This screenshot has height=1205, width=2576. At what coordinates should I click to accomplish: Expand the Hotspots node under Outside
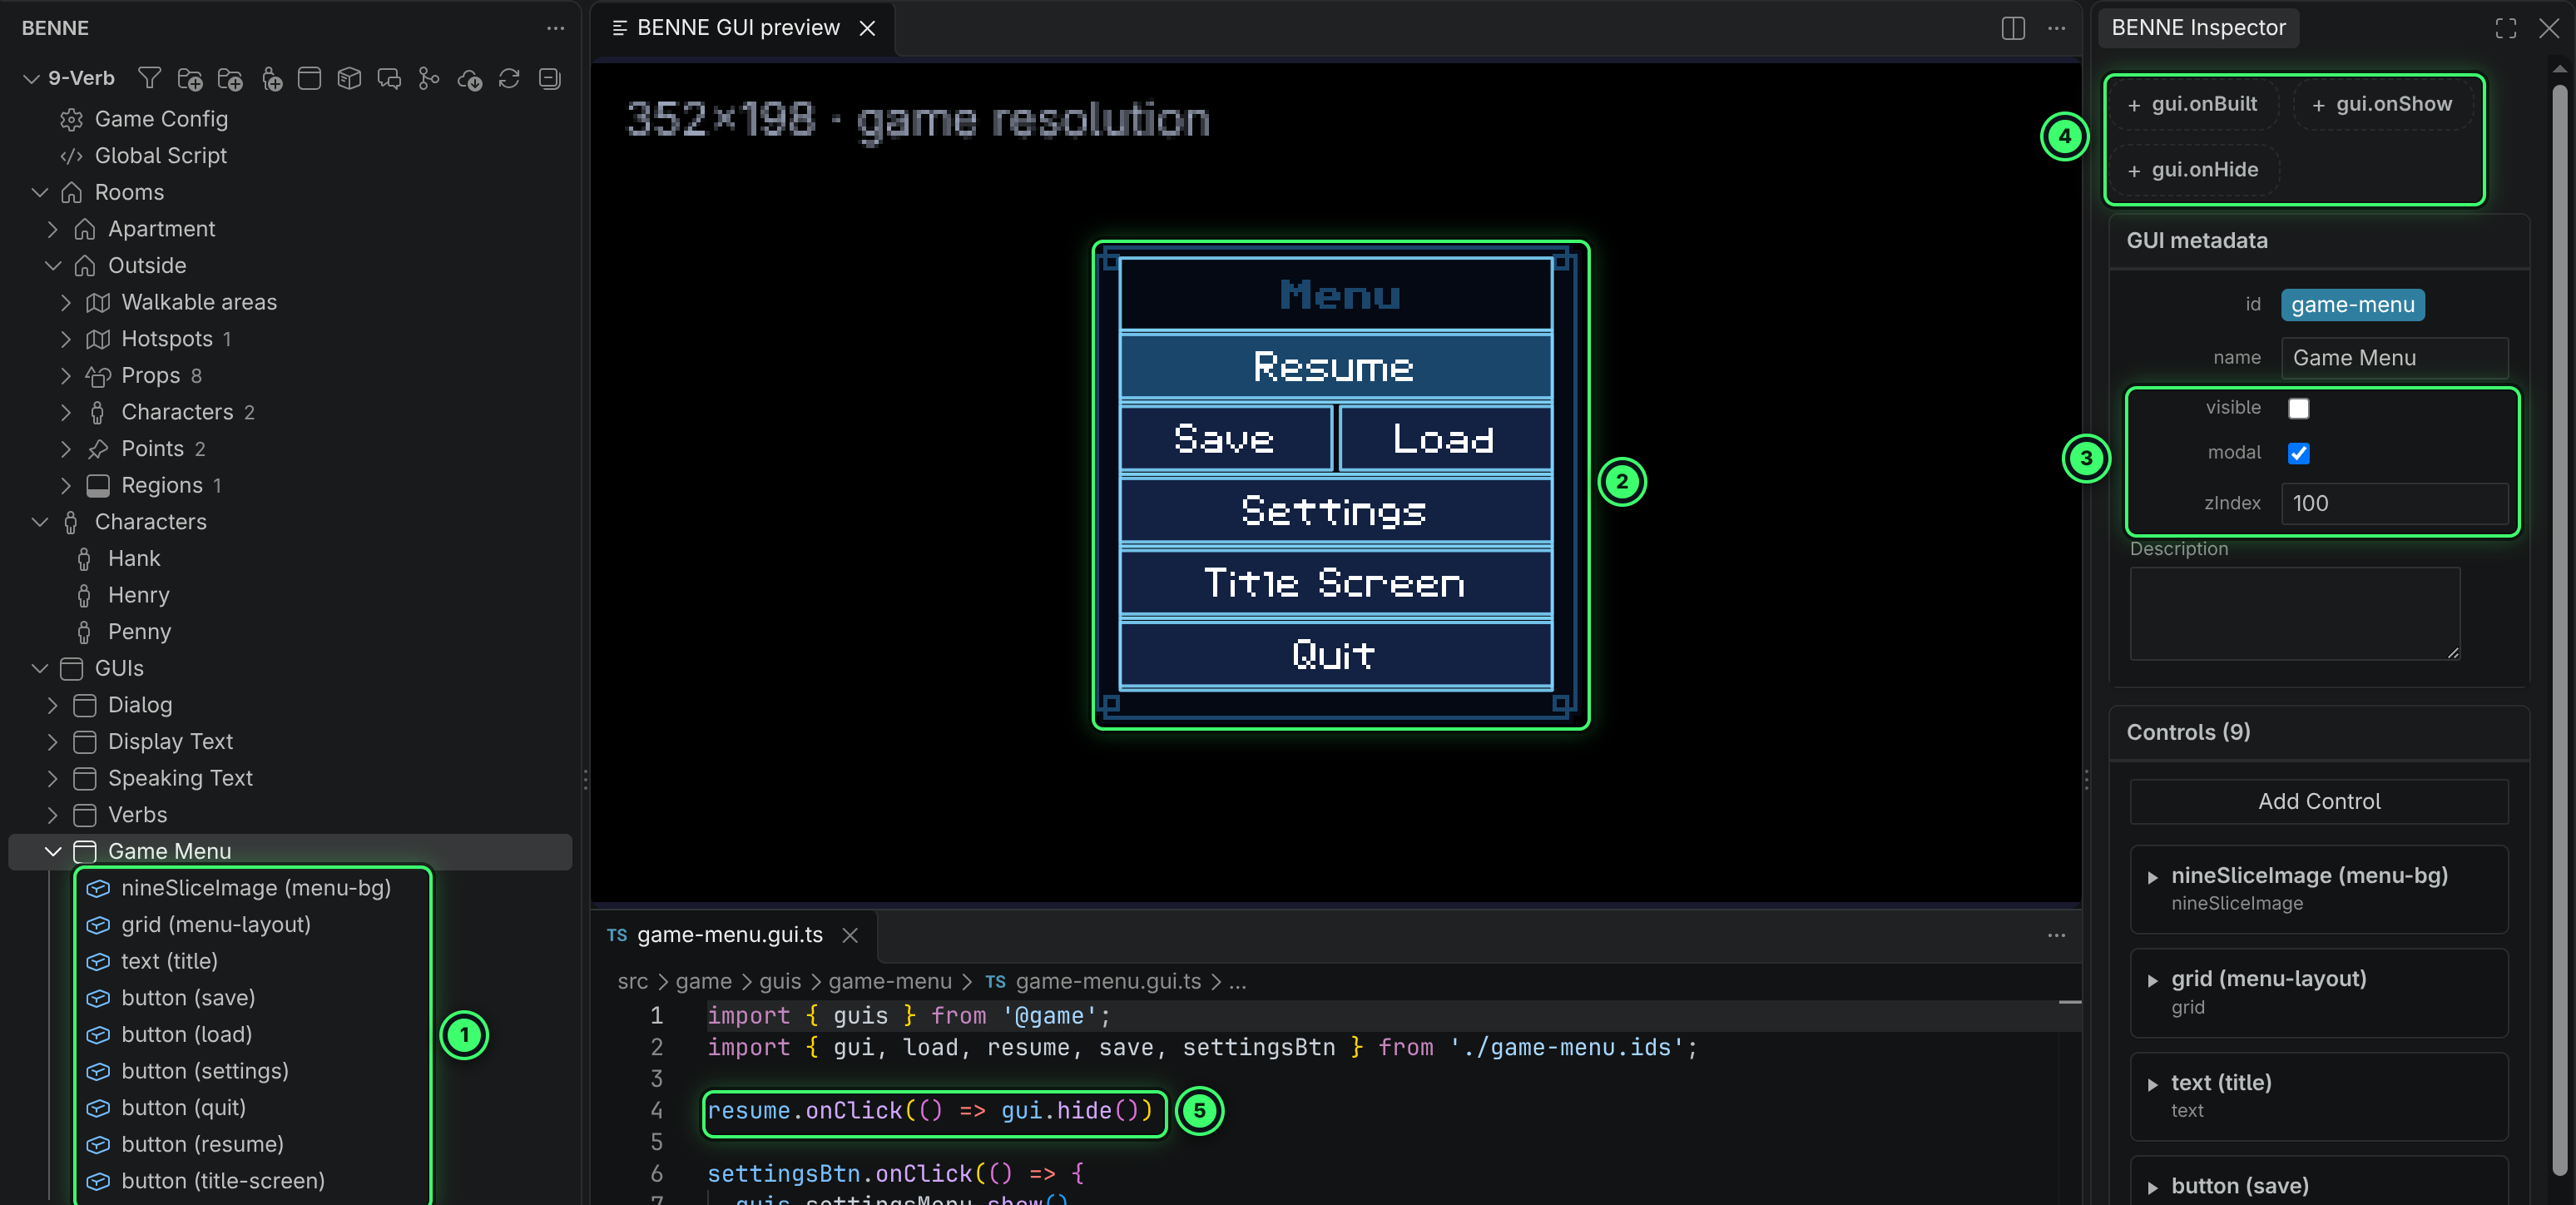tap(66, 339)
